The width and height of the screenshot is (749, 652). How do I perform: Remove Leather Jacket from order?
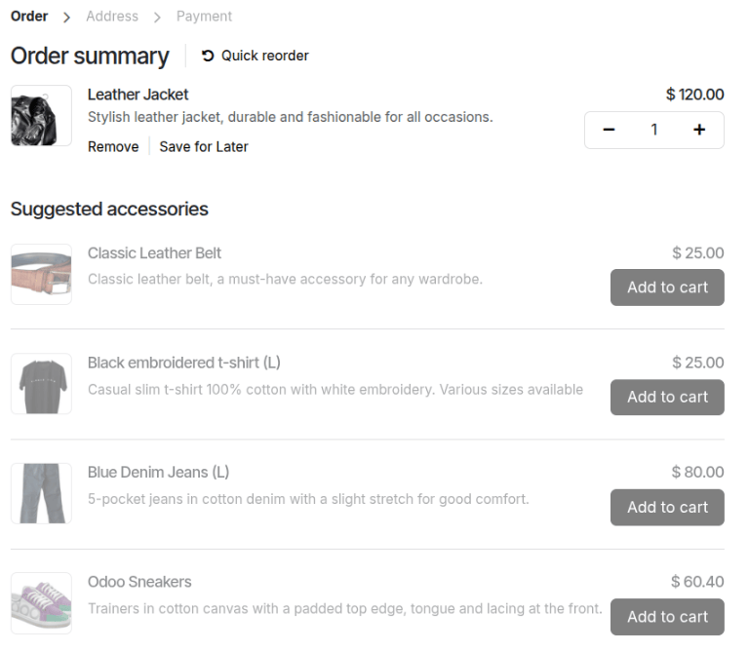113,147
